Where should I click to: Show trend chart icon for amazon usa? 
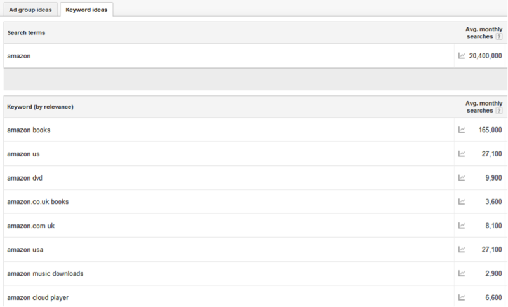click(462, 249)
